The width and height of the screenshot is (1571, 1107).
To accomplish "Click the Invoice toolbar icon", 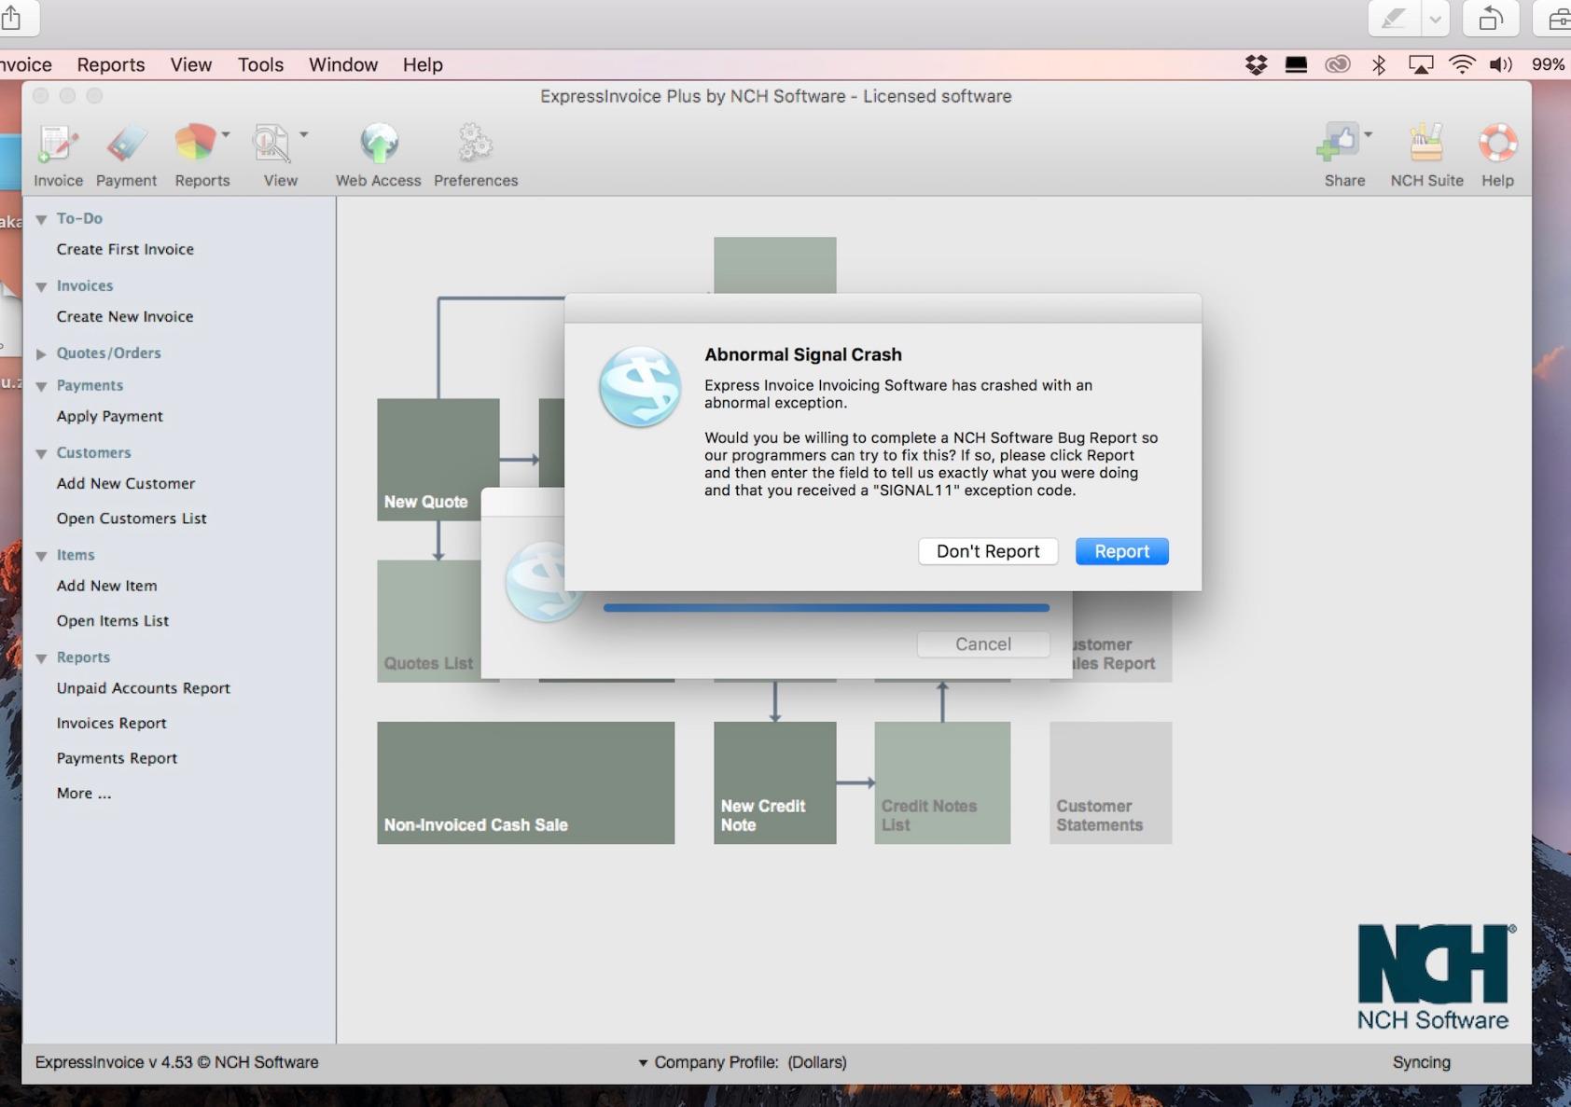I will (58, 145).
